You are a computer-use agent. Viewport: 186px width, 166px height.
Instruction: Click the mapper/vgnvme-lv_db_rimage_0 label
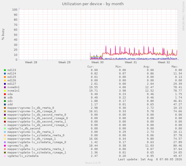(32, 111)
